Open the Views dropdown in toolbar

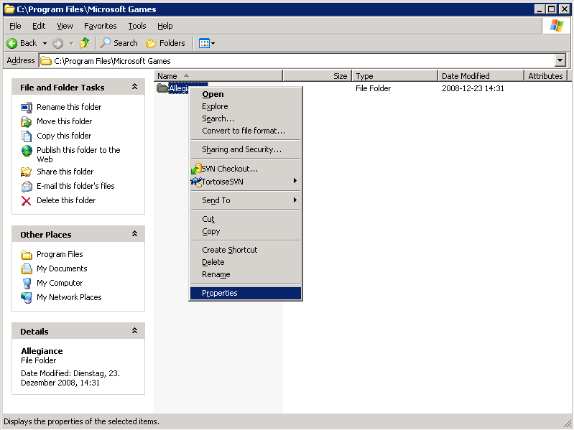[x=207, y=43]
